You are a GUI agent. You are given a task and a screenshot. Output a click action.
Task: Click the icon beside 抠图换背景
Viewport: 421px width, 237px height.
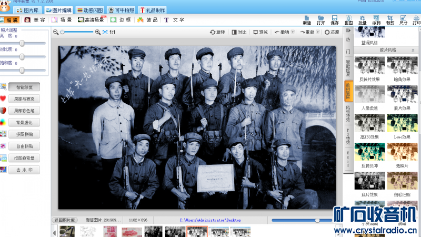(x=3, y=158)
